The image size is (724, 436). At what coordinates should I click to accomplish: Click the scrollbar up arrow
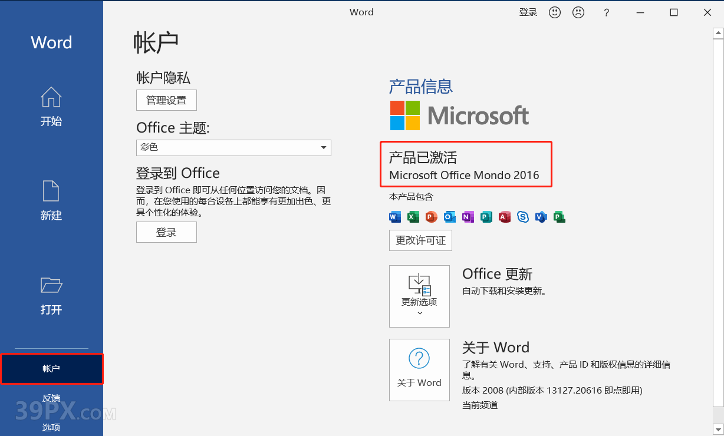point(719,33)
